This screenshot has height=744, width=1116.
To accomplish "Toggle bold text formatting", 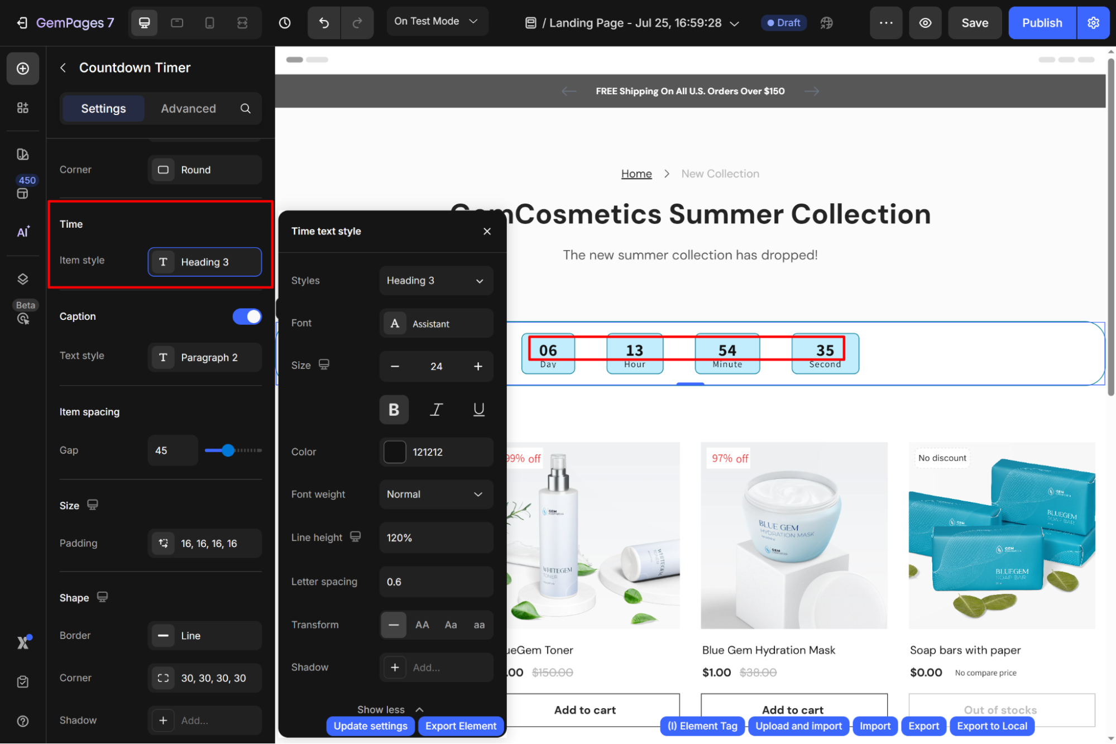I will [x=394, y=410].
